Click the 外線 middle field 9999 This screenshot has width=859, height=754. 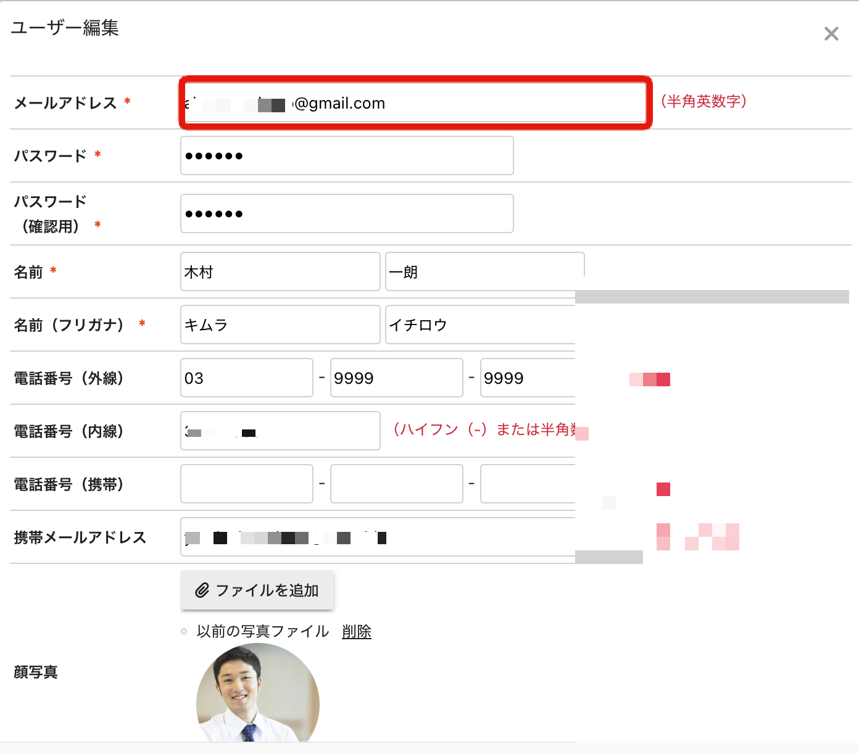point(397,378)
